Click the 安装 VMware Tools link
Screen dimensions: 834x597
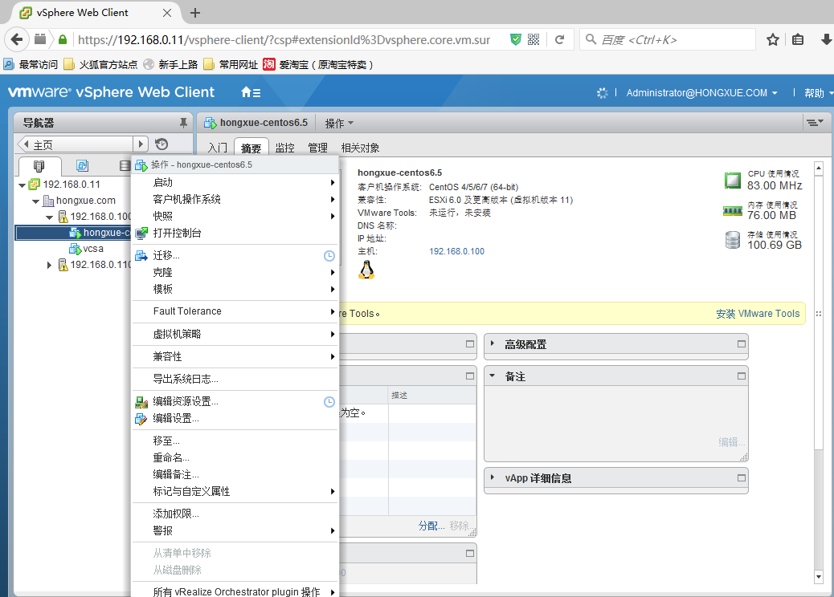tap(758, 314)
